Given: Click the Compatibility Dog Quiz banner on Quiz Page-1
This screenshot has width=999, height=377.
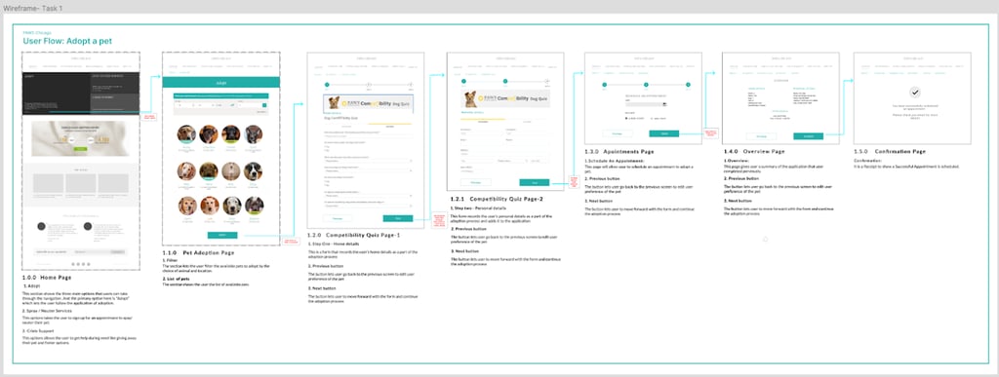Looking at the screenshot, I should click(x=368, y=103).
